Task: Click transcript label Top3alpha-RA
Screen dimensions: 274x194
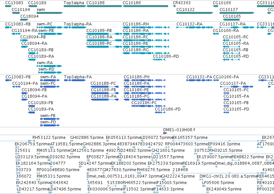Action: [x=78, y=24]
